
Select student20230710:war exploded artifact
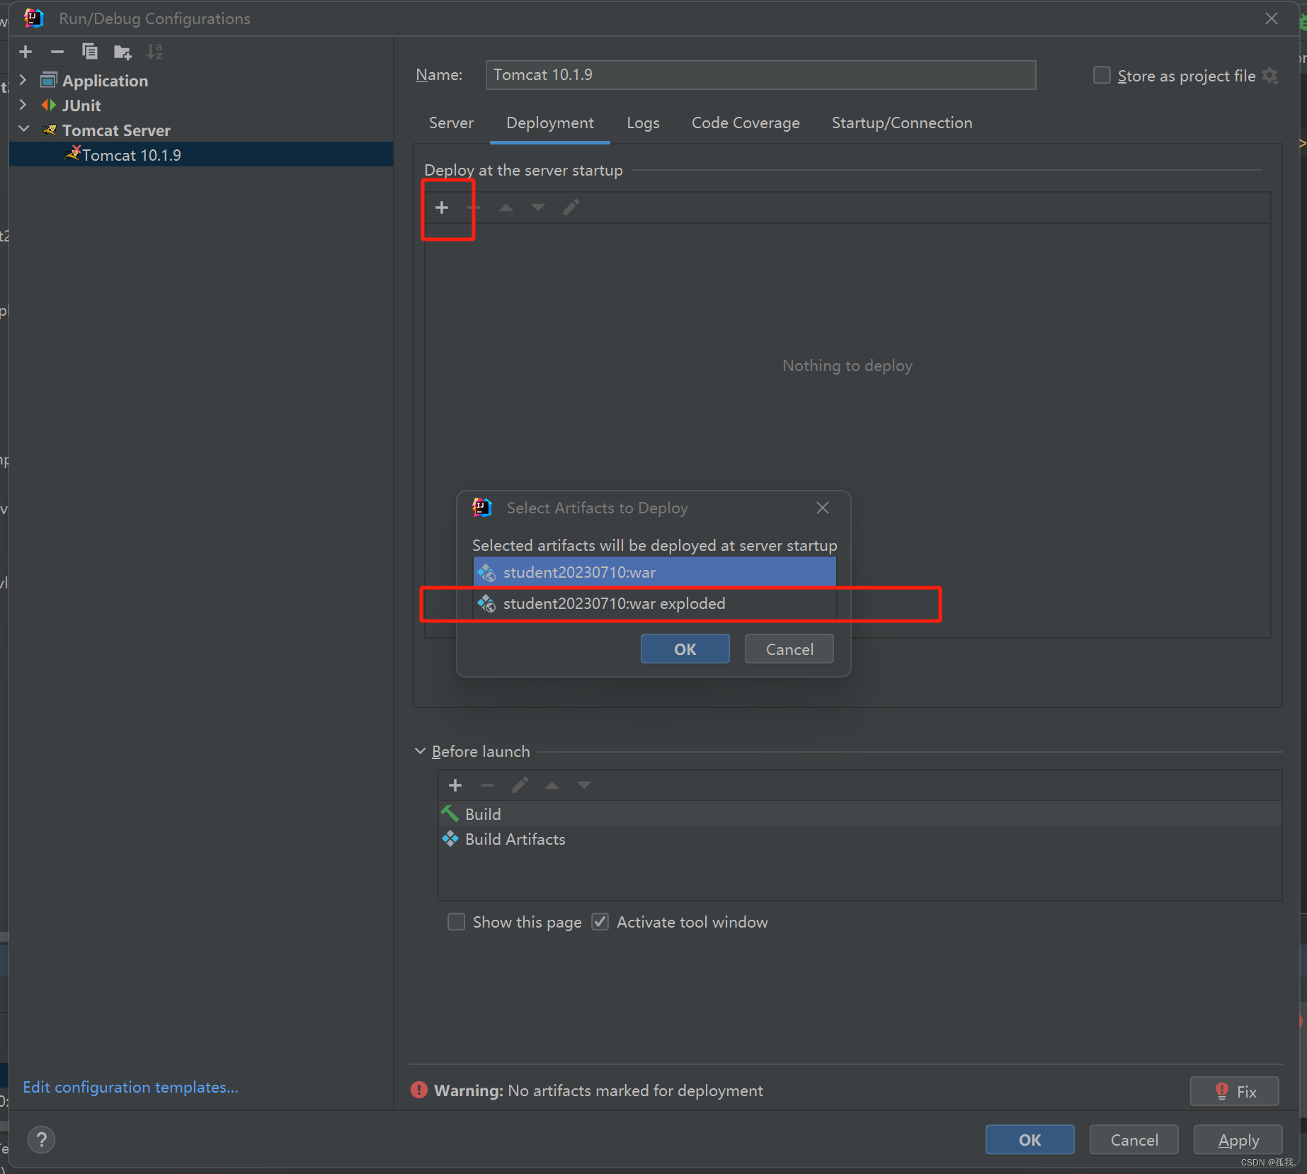(x=655, y=603)
